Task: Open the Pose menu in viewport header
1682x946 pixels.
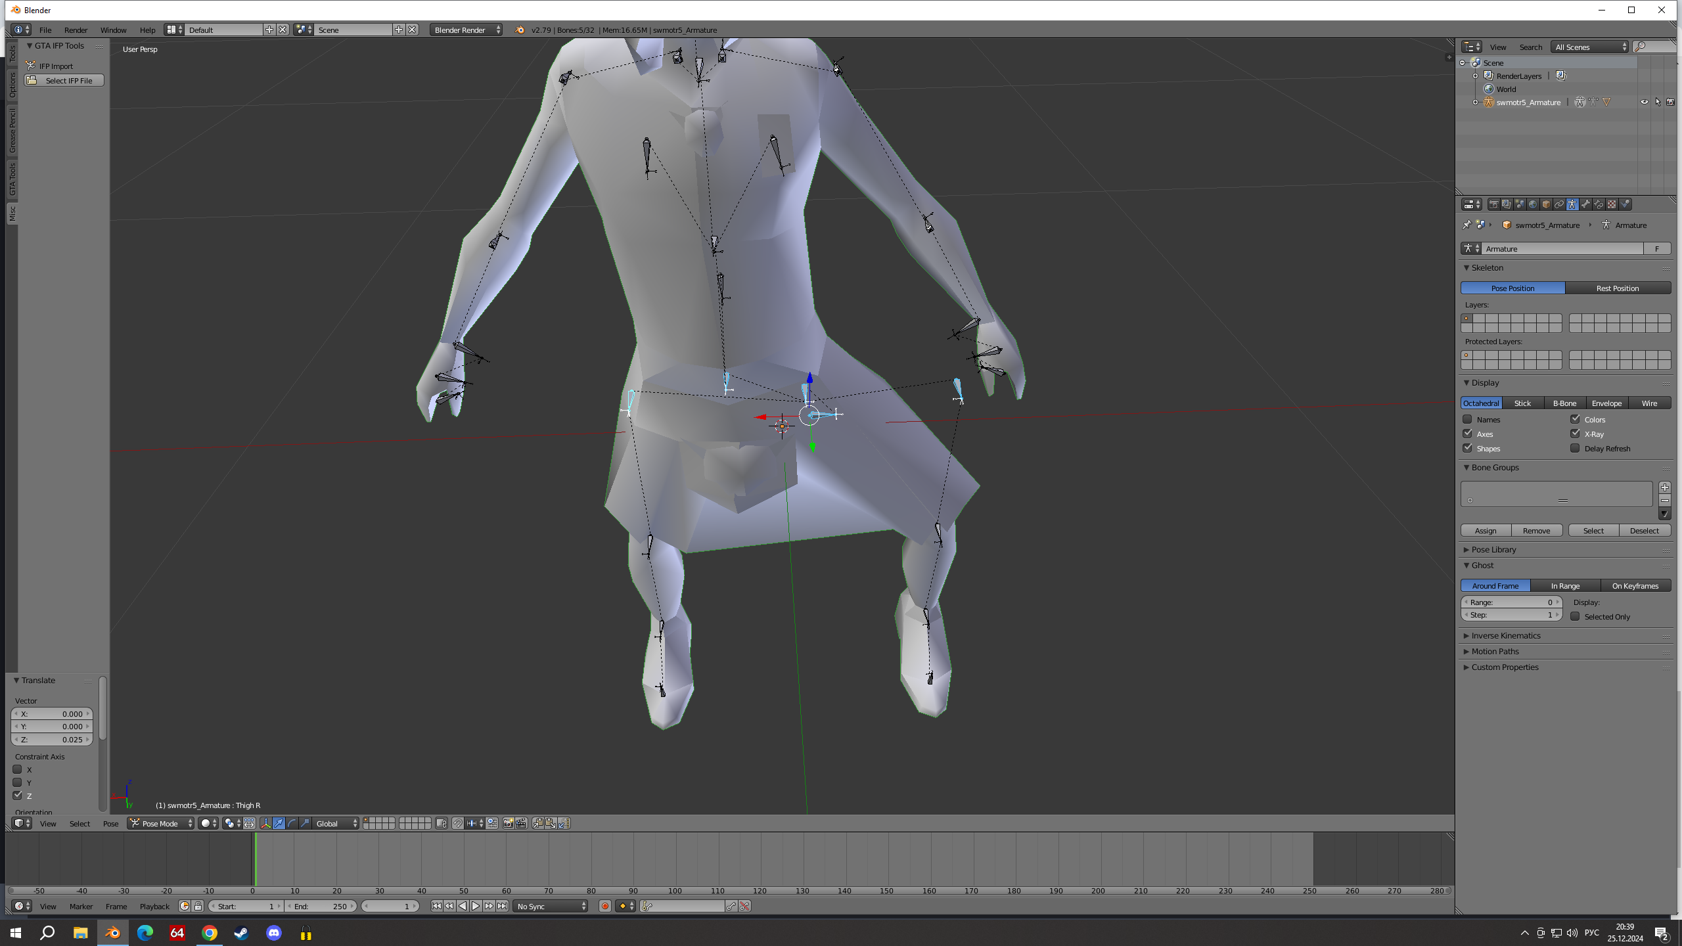Action: tap(110, 823)
